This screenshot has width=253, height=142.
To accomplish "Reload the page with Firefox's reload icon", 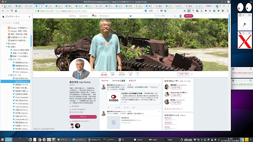I will (x=11, y=11).
